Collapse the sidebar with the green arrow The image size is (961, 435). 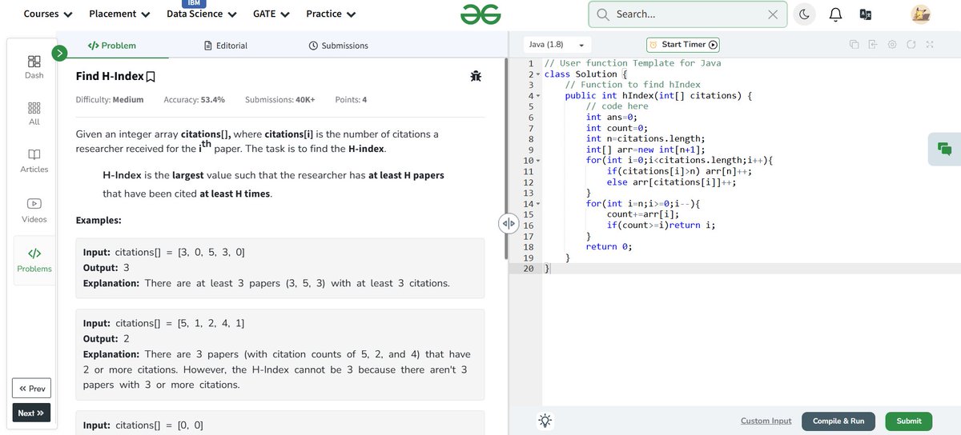click(59, 53)
